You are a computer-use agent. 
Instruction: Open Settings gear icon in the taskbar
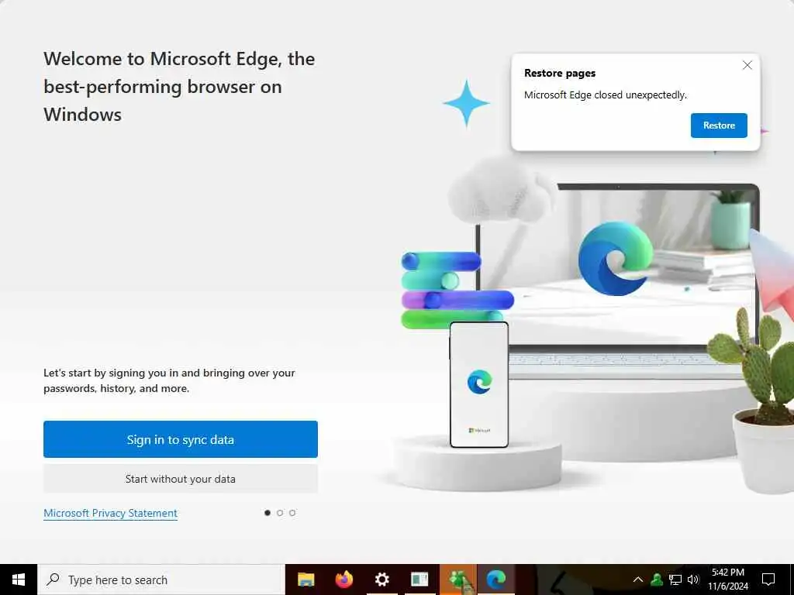[x=381, y=580]
